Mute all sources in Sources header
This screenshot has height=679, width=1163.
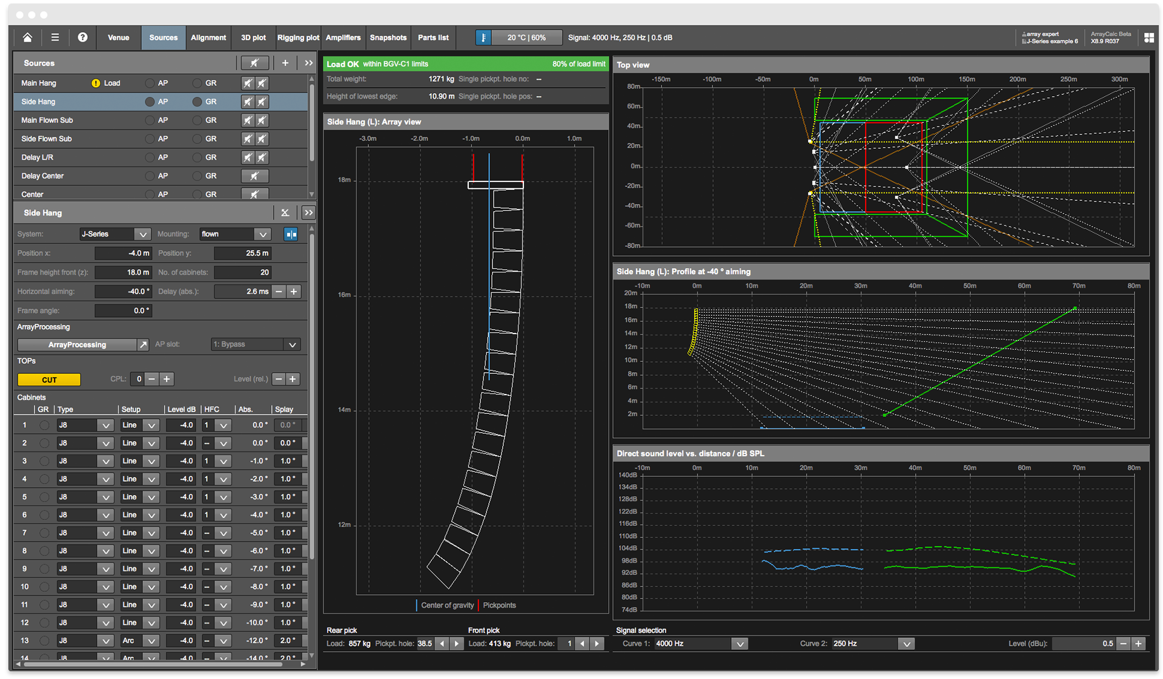click(254, 63)
